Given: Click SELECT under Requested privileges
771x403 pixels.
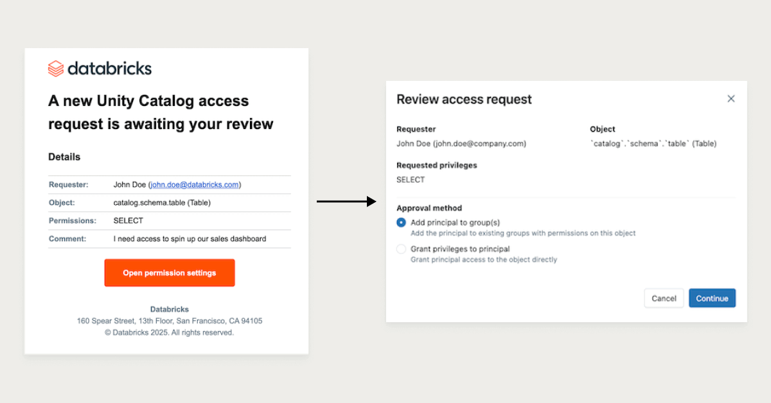Looking at the screenshot, I should (x=411, y=180).
